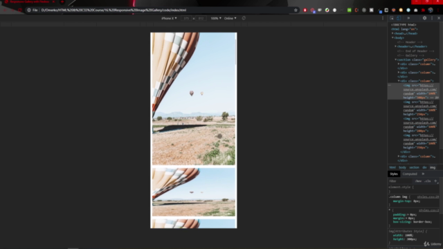This screenshot has height=249, width=443.
Task: Click the chat bubble extension icon
Action: [x=320, y=10]
